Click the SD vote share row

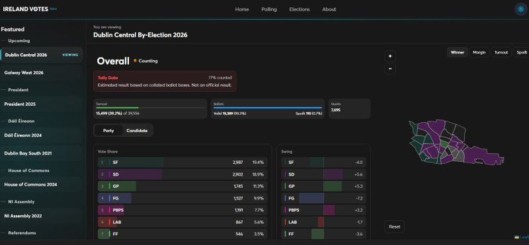coord(183,174)
